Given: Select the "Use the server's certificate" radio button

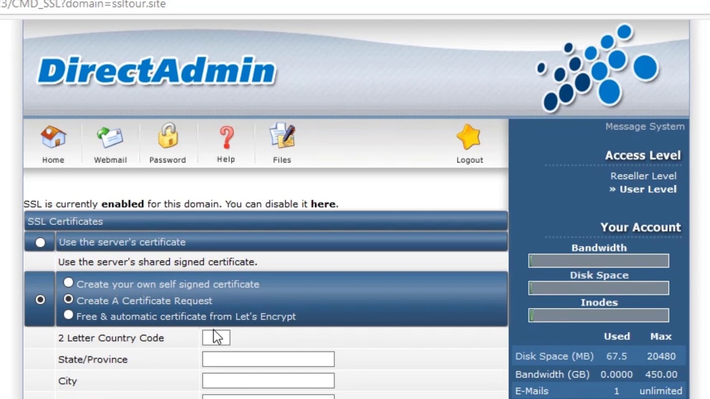Looking at the screenshot, I should click(x=40, y=242).
